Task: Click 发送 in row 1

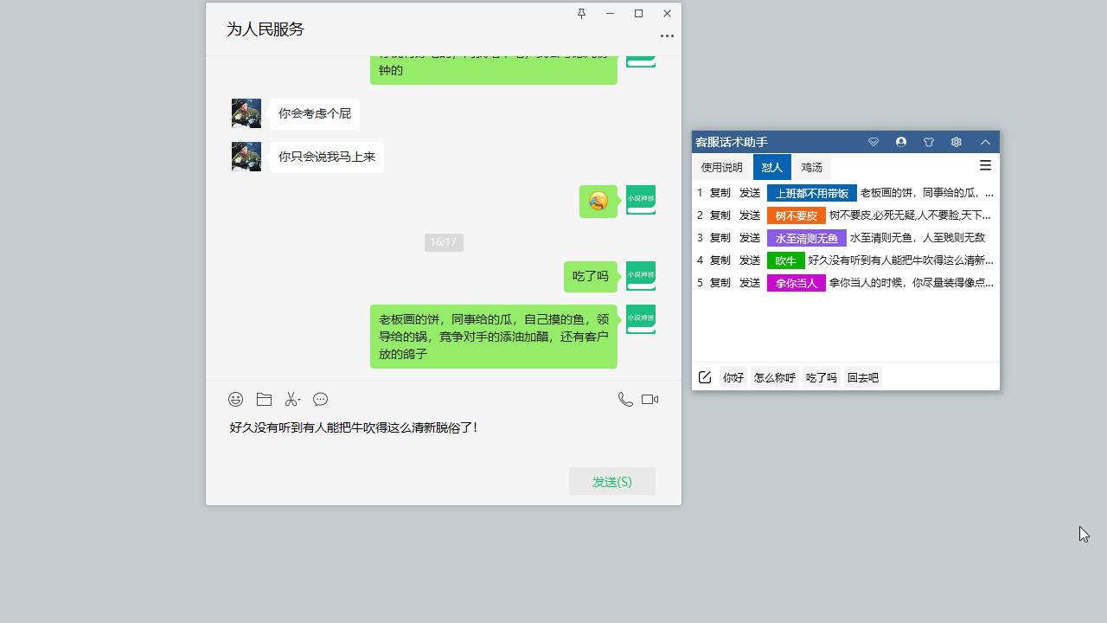Action: 750,193
